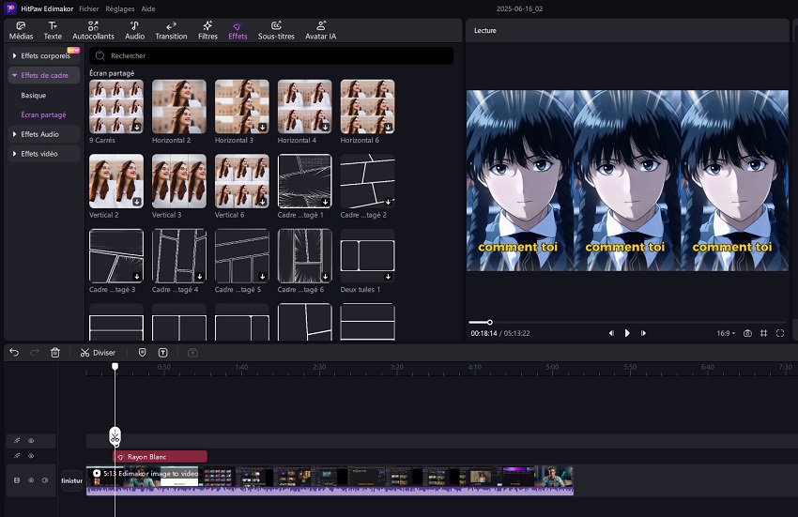Click the Rechercher search field
The width and height of the screenshot is (798, 517).
271,55
